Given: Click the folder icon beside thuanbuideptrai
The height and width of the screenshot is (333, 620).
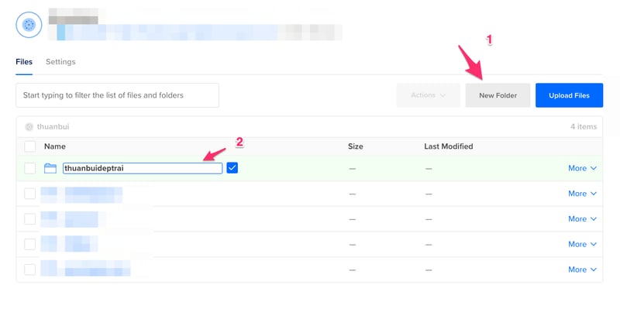Looking at the screenshot, I should point(51,168).
